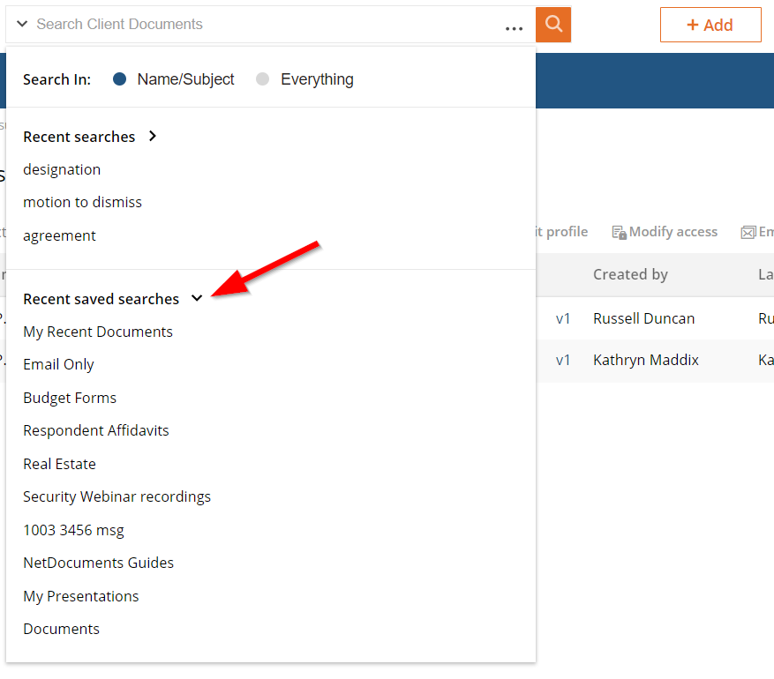Collapse the search dropdown chevron

pos(21,25)
